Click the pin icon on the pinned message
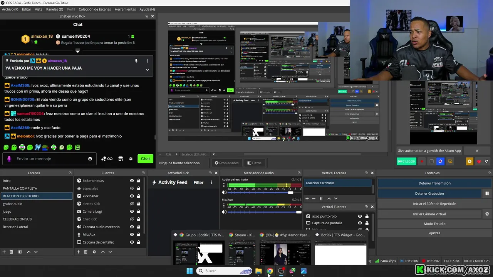 point(136,61)
